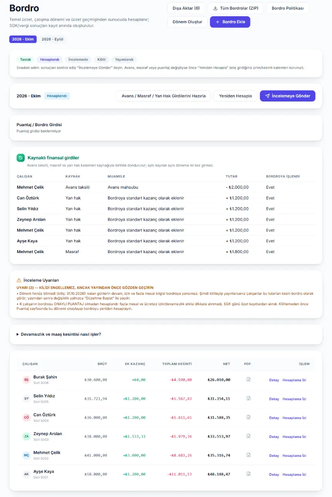Open Hesaplama İzi for Zeynep Arslan
The width and height of the screenshot is (332, 497).
pos(294,437)
